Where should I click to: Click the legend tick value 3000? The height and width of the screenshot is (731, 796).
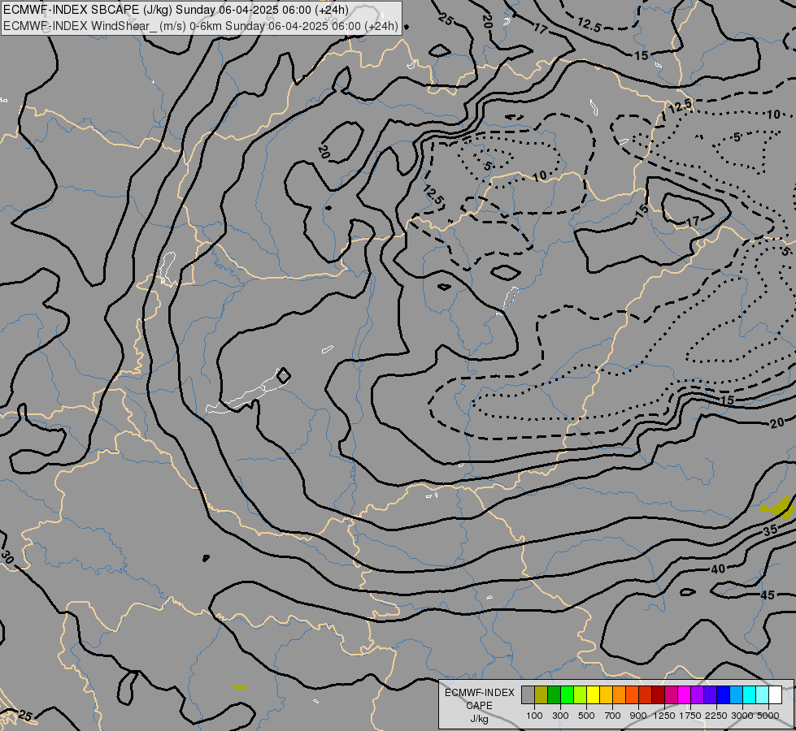click(742, 716)
